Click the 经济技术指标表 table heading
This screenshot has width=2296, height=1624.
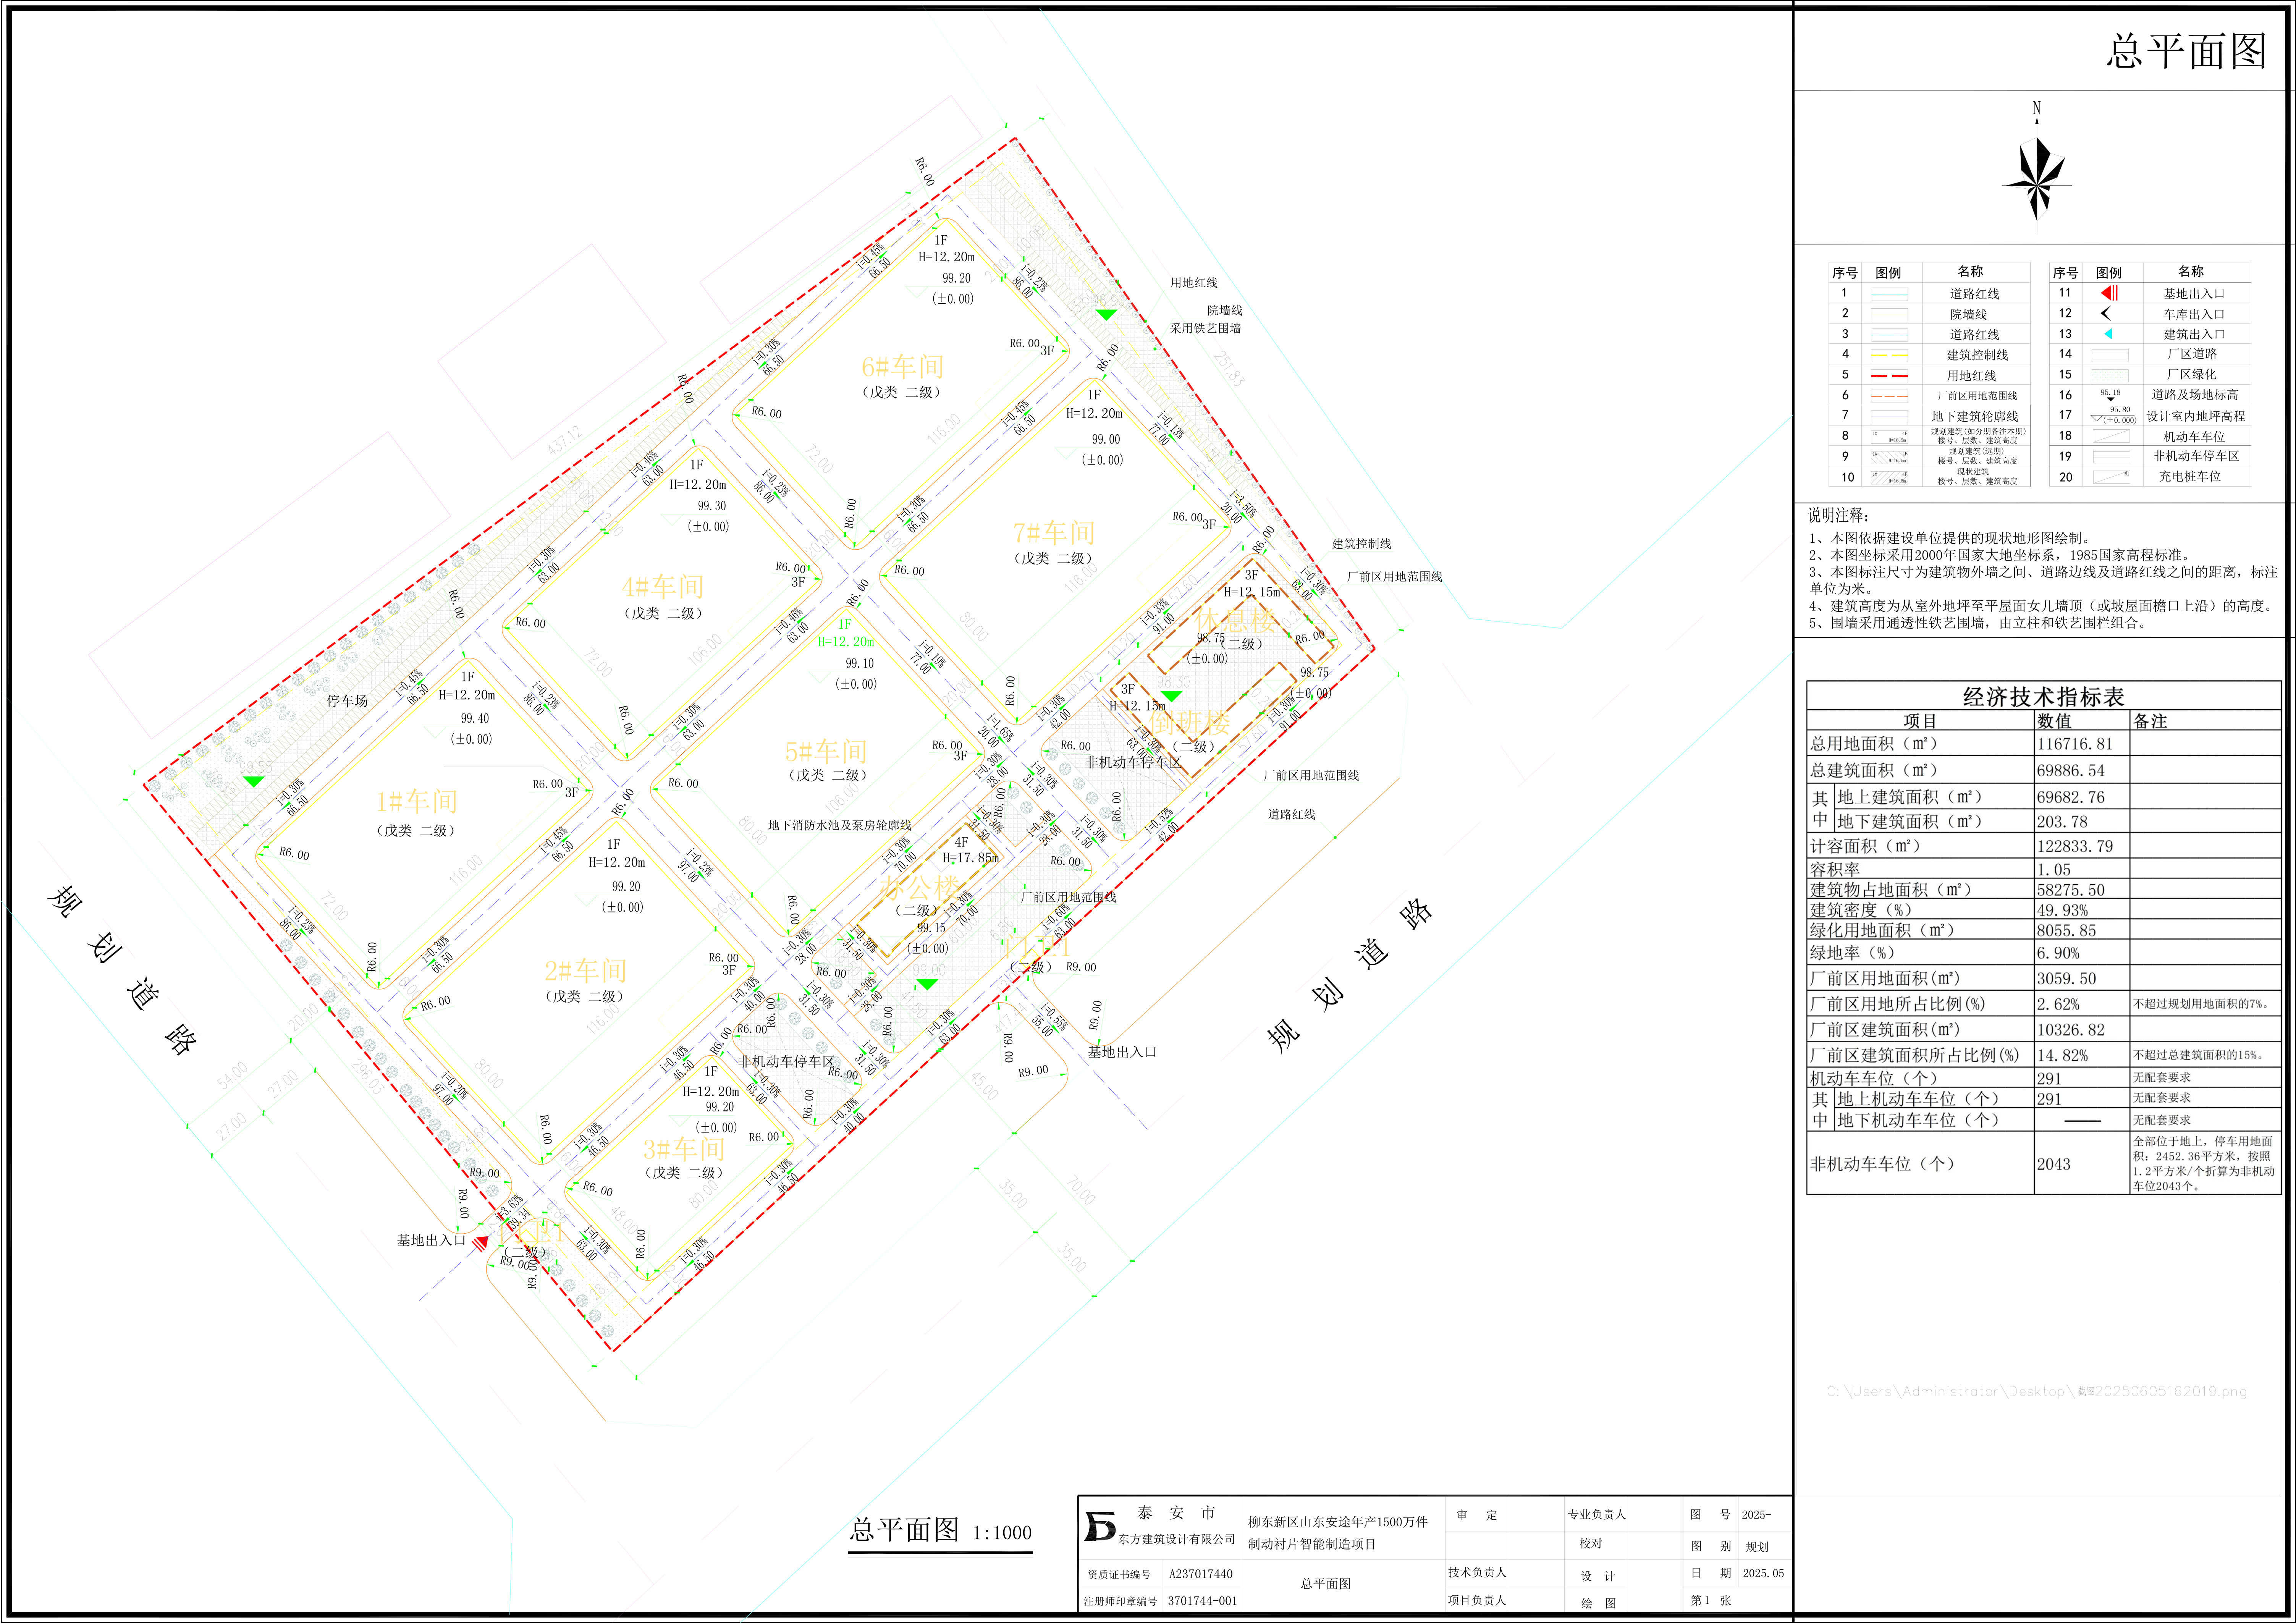pyautogui.click(x=2043, y=697)
